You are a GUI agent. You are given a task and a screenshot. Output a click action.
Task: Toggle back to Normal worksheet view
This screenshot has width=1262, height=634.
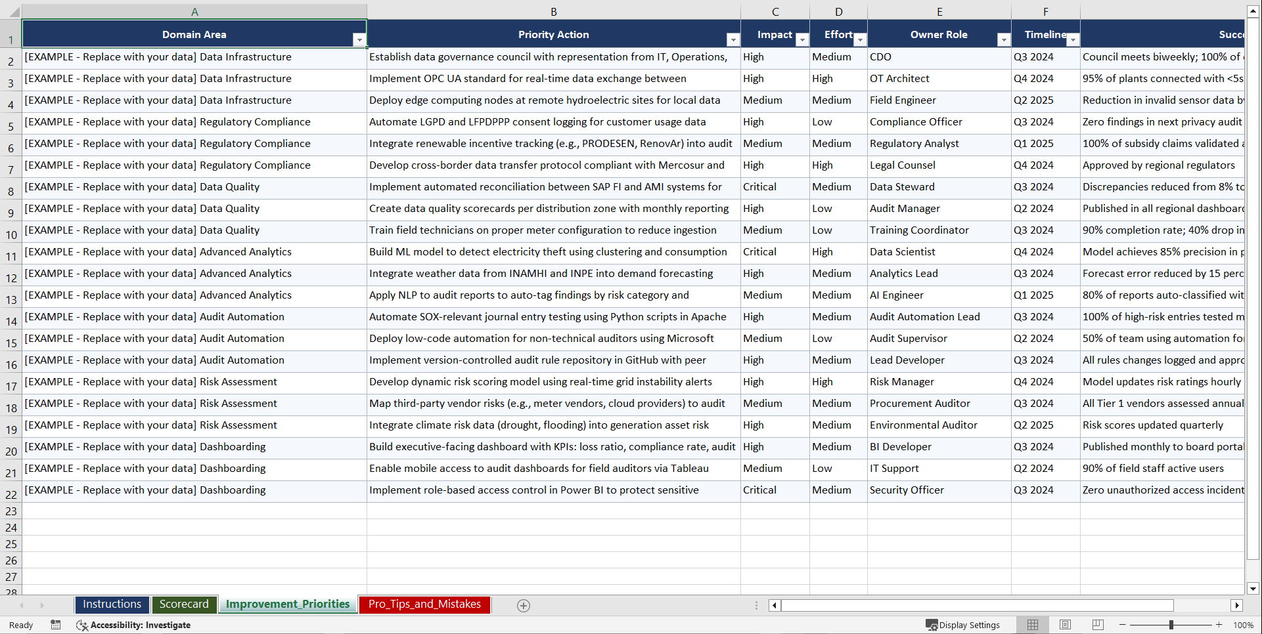pyautogui.click(x=1032, y=625)
